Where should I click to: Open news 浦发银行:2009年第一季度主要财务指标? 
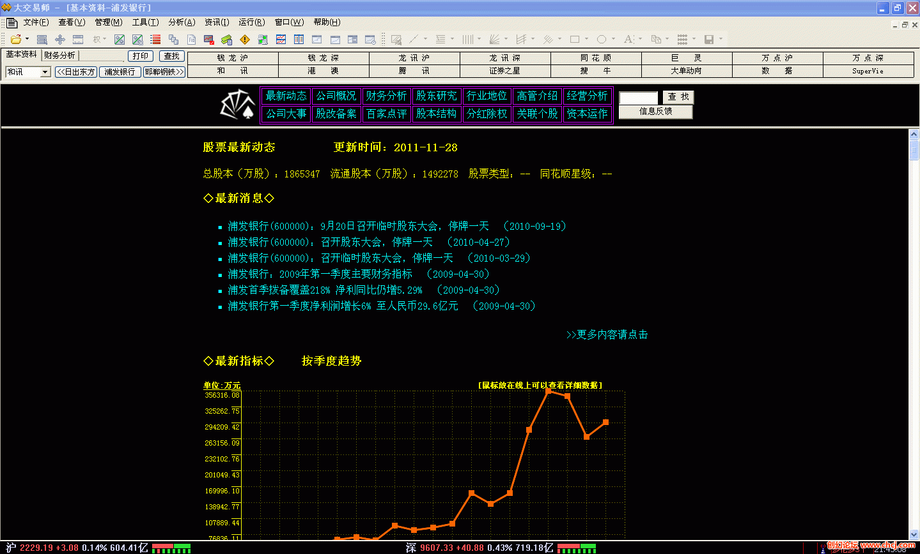pyautogui.click(x=320, y=274)
